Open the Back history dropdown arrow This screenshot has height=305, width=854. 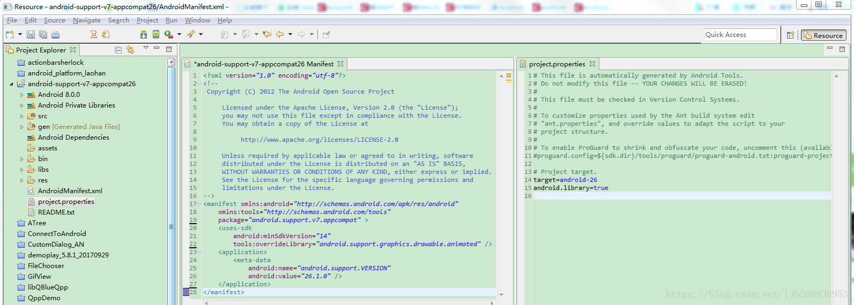[x=290, y=34]
